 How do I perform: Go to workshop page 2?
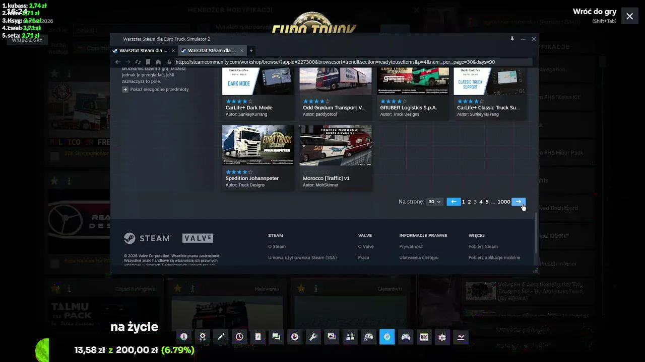pyautogui.click(x=469, y=202)
